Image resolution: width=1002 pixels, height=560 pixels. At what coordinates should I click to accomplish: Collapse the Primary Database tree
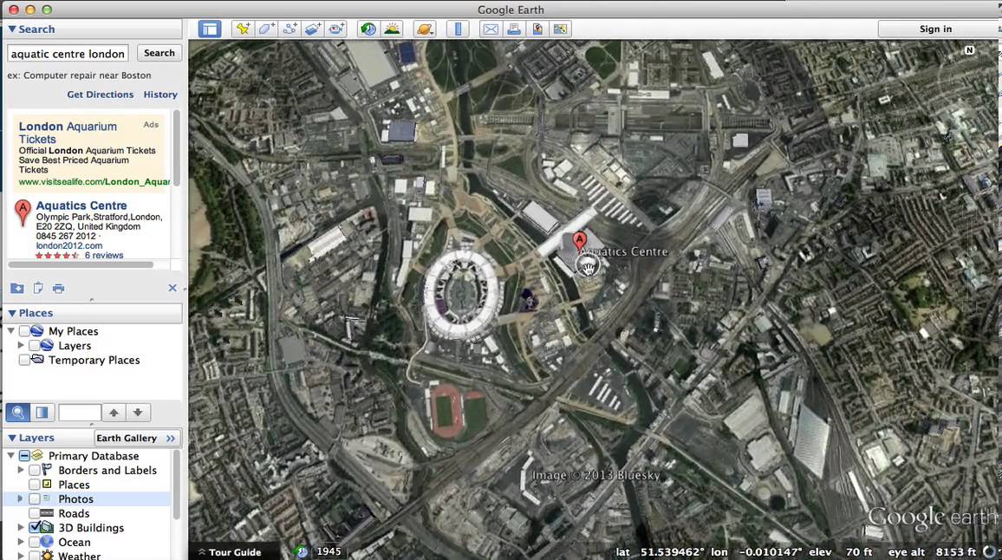pyautogui.click(x=11, y=456)
